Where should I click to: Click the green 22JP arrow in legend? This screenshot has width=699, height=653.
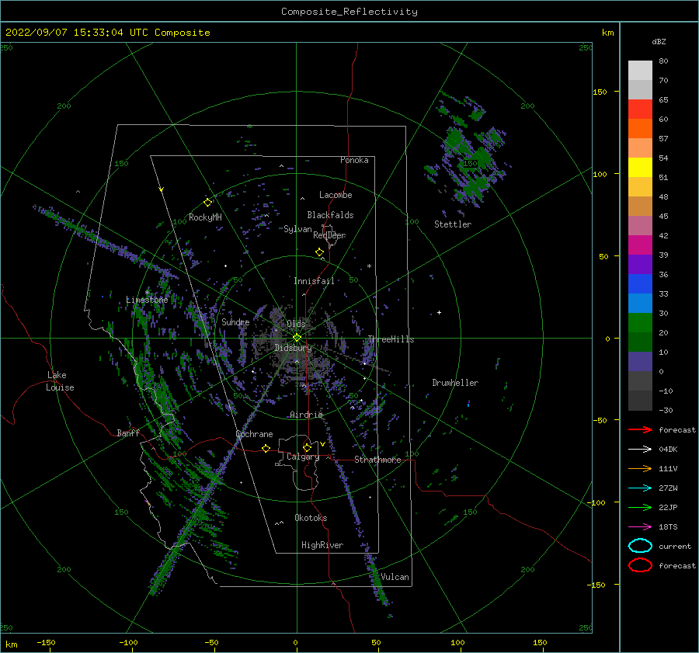pos(640,507)
